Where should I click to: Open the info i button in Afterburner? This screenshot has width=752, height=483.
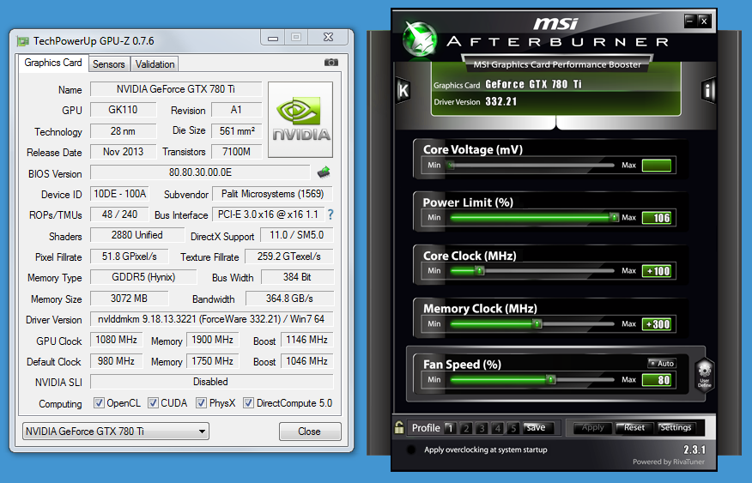point(708,90)
